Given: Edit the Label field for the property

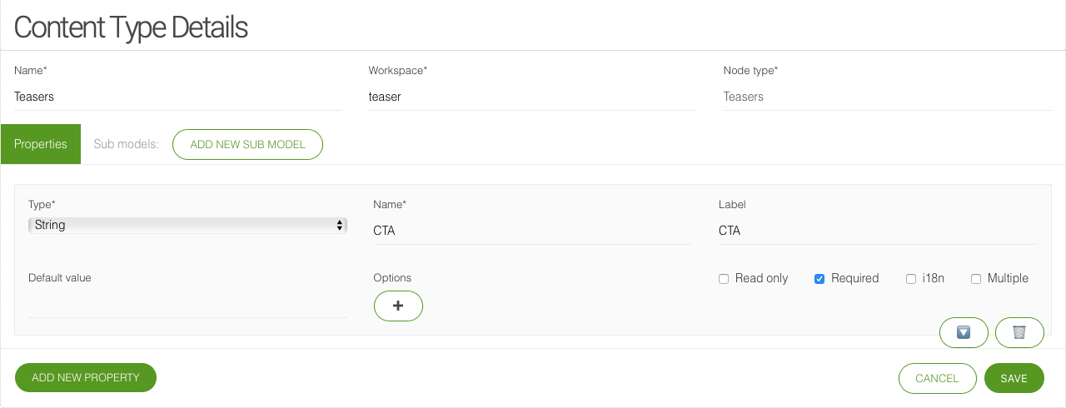Looking at the screenshot, I should point(877,231).
